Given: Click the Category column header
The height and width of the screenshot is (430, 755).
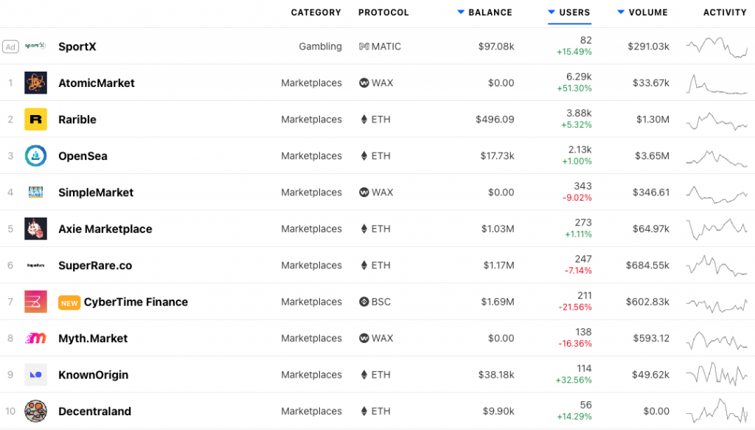Looking at the screenshot, I should (316, 13).
